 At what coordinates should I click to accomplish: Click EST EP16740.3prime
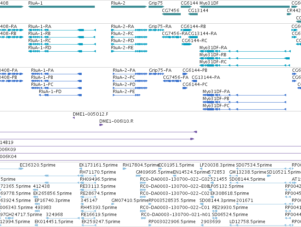[x=52, y=200]
